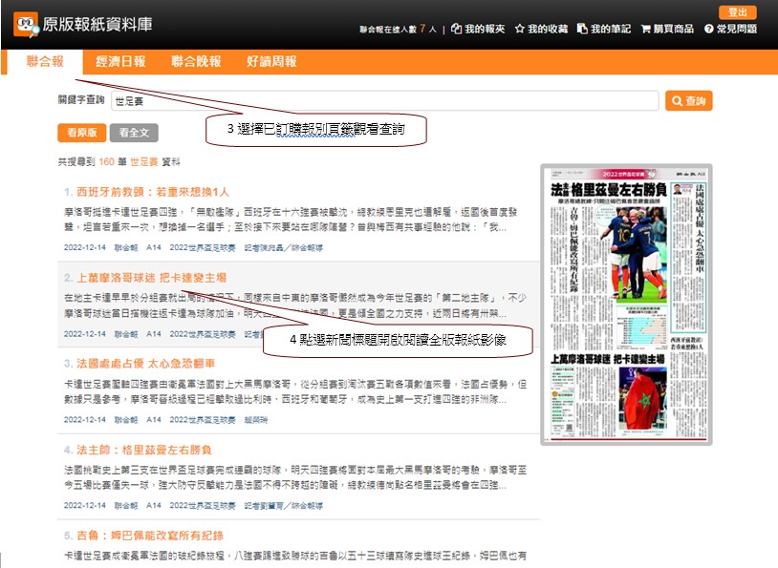Click the 我的收藏 star icon
Screen dimensions: 778x568
[x=520, y=29]
